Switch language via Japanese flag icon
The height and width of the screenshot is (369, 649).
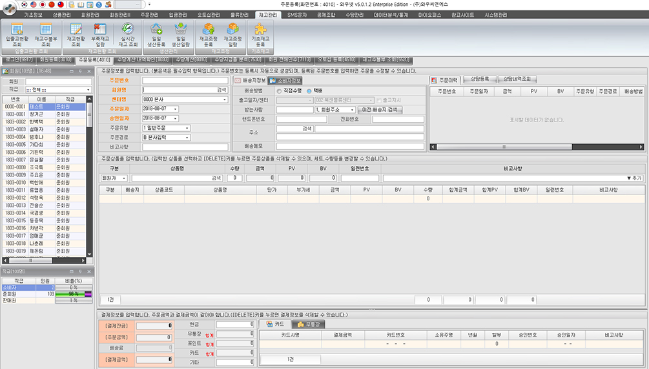point(42,5)
